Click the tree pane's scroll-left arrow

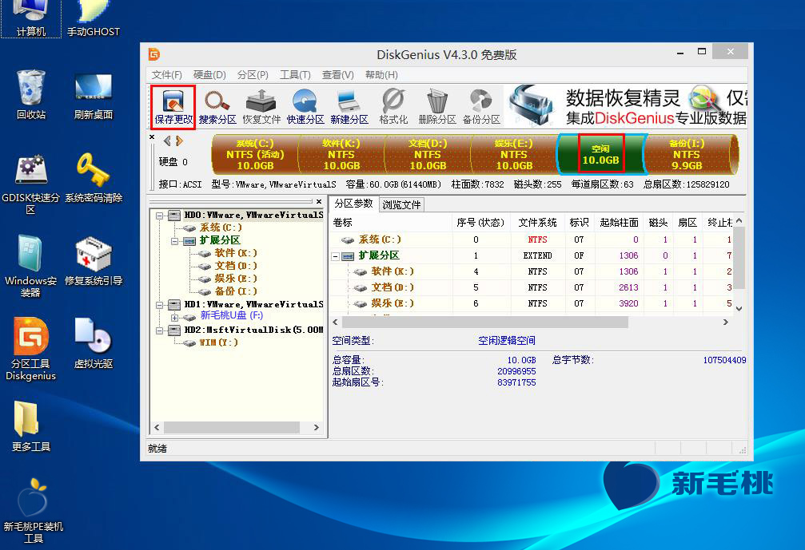[x=157, y=428]
